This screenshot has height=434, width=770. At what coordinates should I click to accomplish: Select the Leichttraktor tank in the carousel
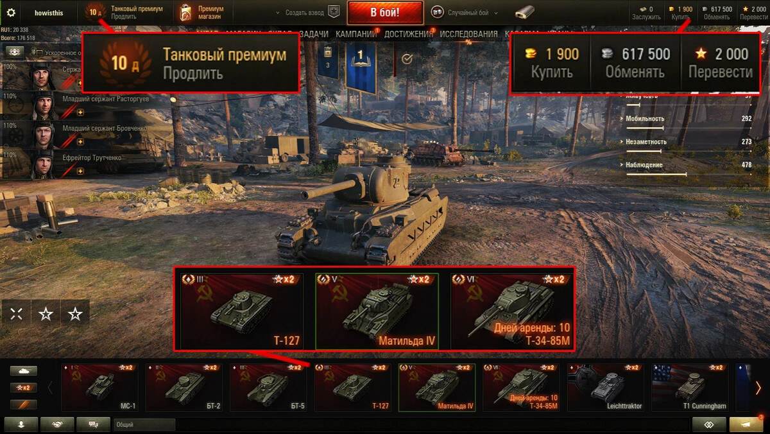tap(606, 387)
